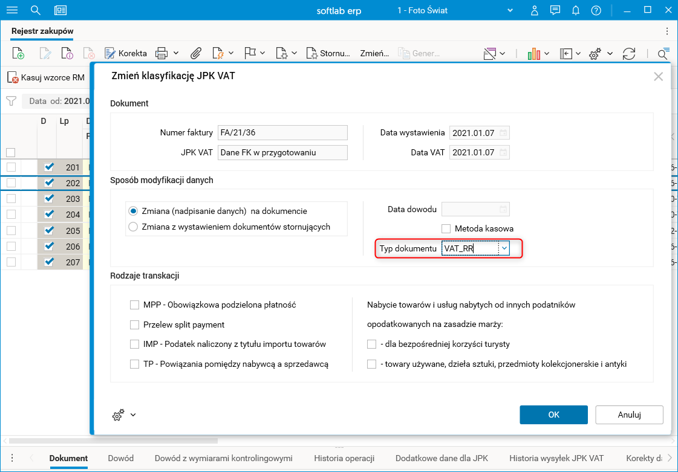Viewport: 678px width, 472px height.
Task: Open the messages chat icon
Action: 555,10
